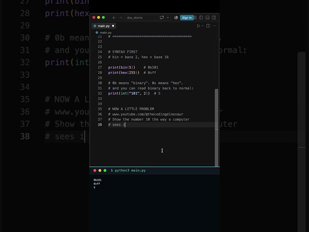Click the '$ python3 main.py' terminal title
This screenshot has width=309, height=232.
click(128, 171)
